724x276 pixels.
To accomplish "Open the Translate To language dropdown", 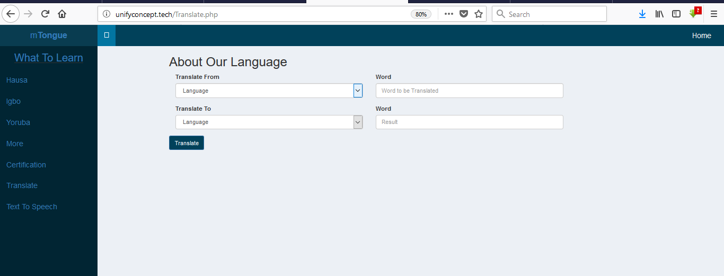I will point(269,122).
